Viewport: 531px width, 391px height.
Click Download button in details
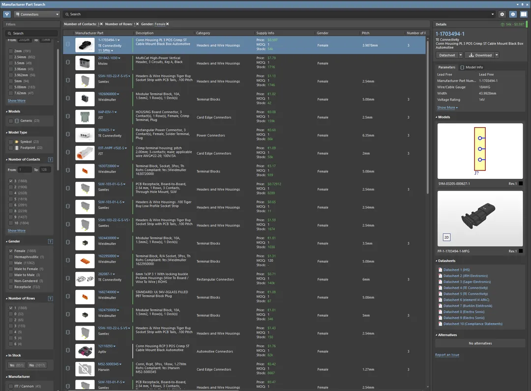[480, 55]
